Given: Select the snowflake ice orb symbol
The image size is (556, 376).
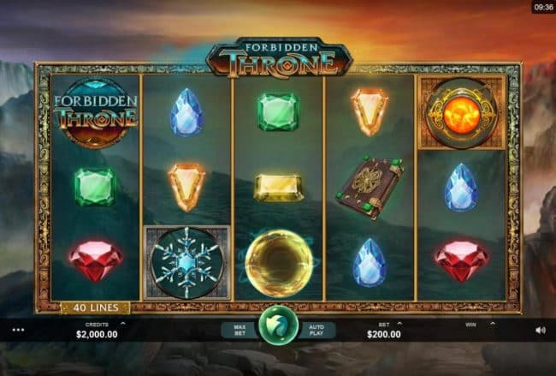Looking at the screenshot, I should pyautogui.click(x=186, y=263).
